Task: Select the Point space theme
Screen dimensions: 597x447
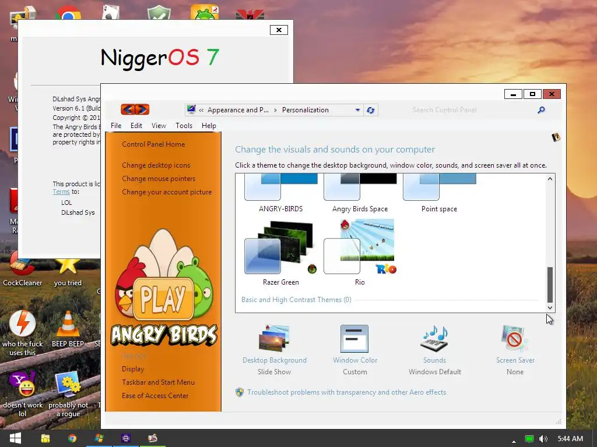Action: point(439,193)
